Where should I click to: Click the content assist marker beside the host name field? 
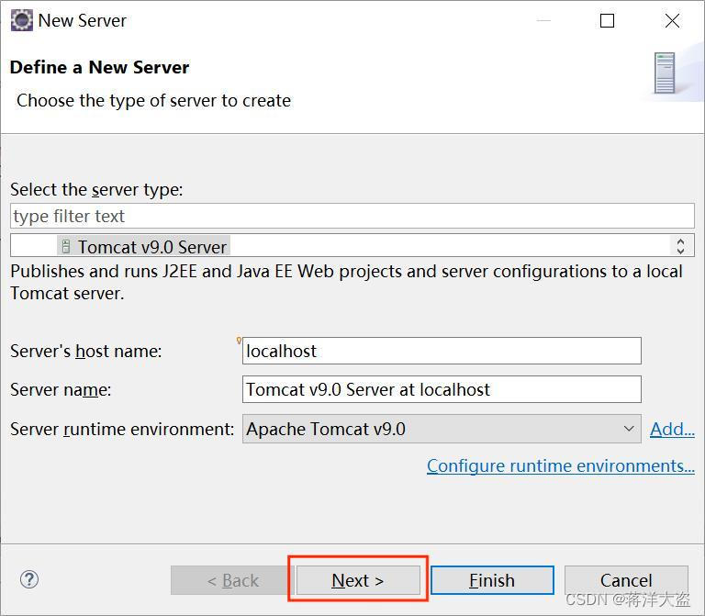coord(240,341)
